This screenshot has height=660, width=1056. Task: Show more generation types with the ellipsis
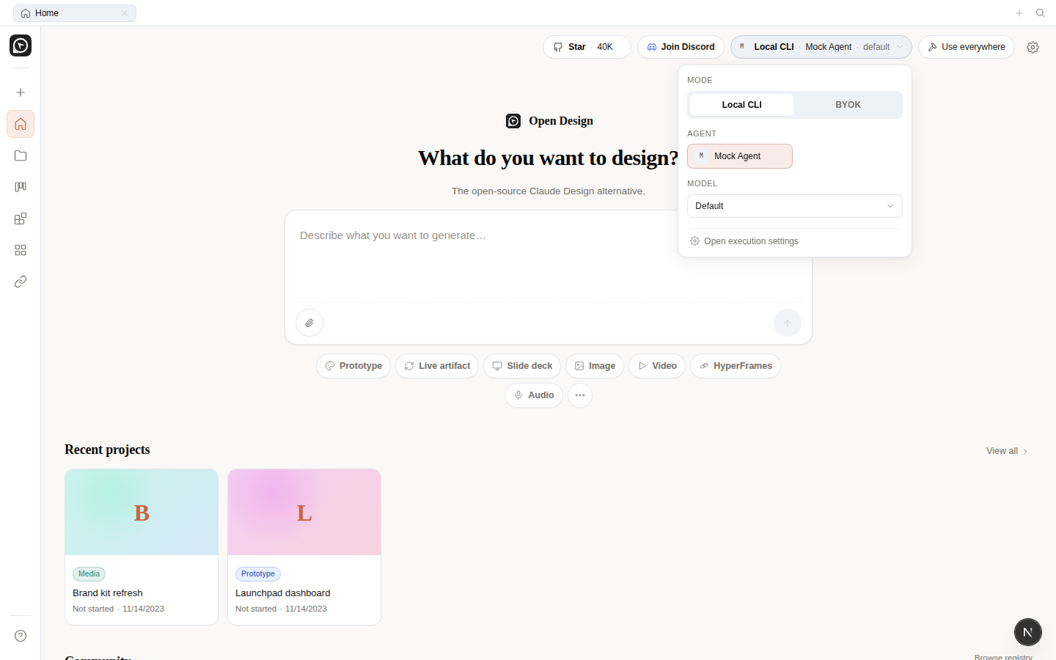[x=580, y=395]
